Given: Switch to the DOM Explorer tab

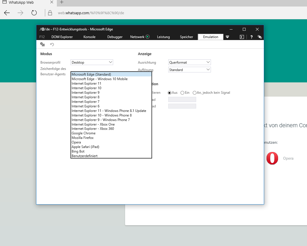Looking at the screenshot, I should [x=62, y=37].
